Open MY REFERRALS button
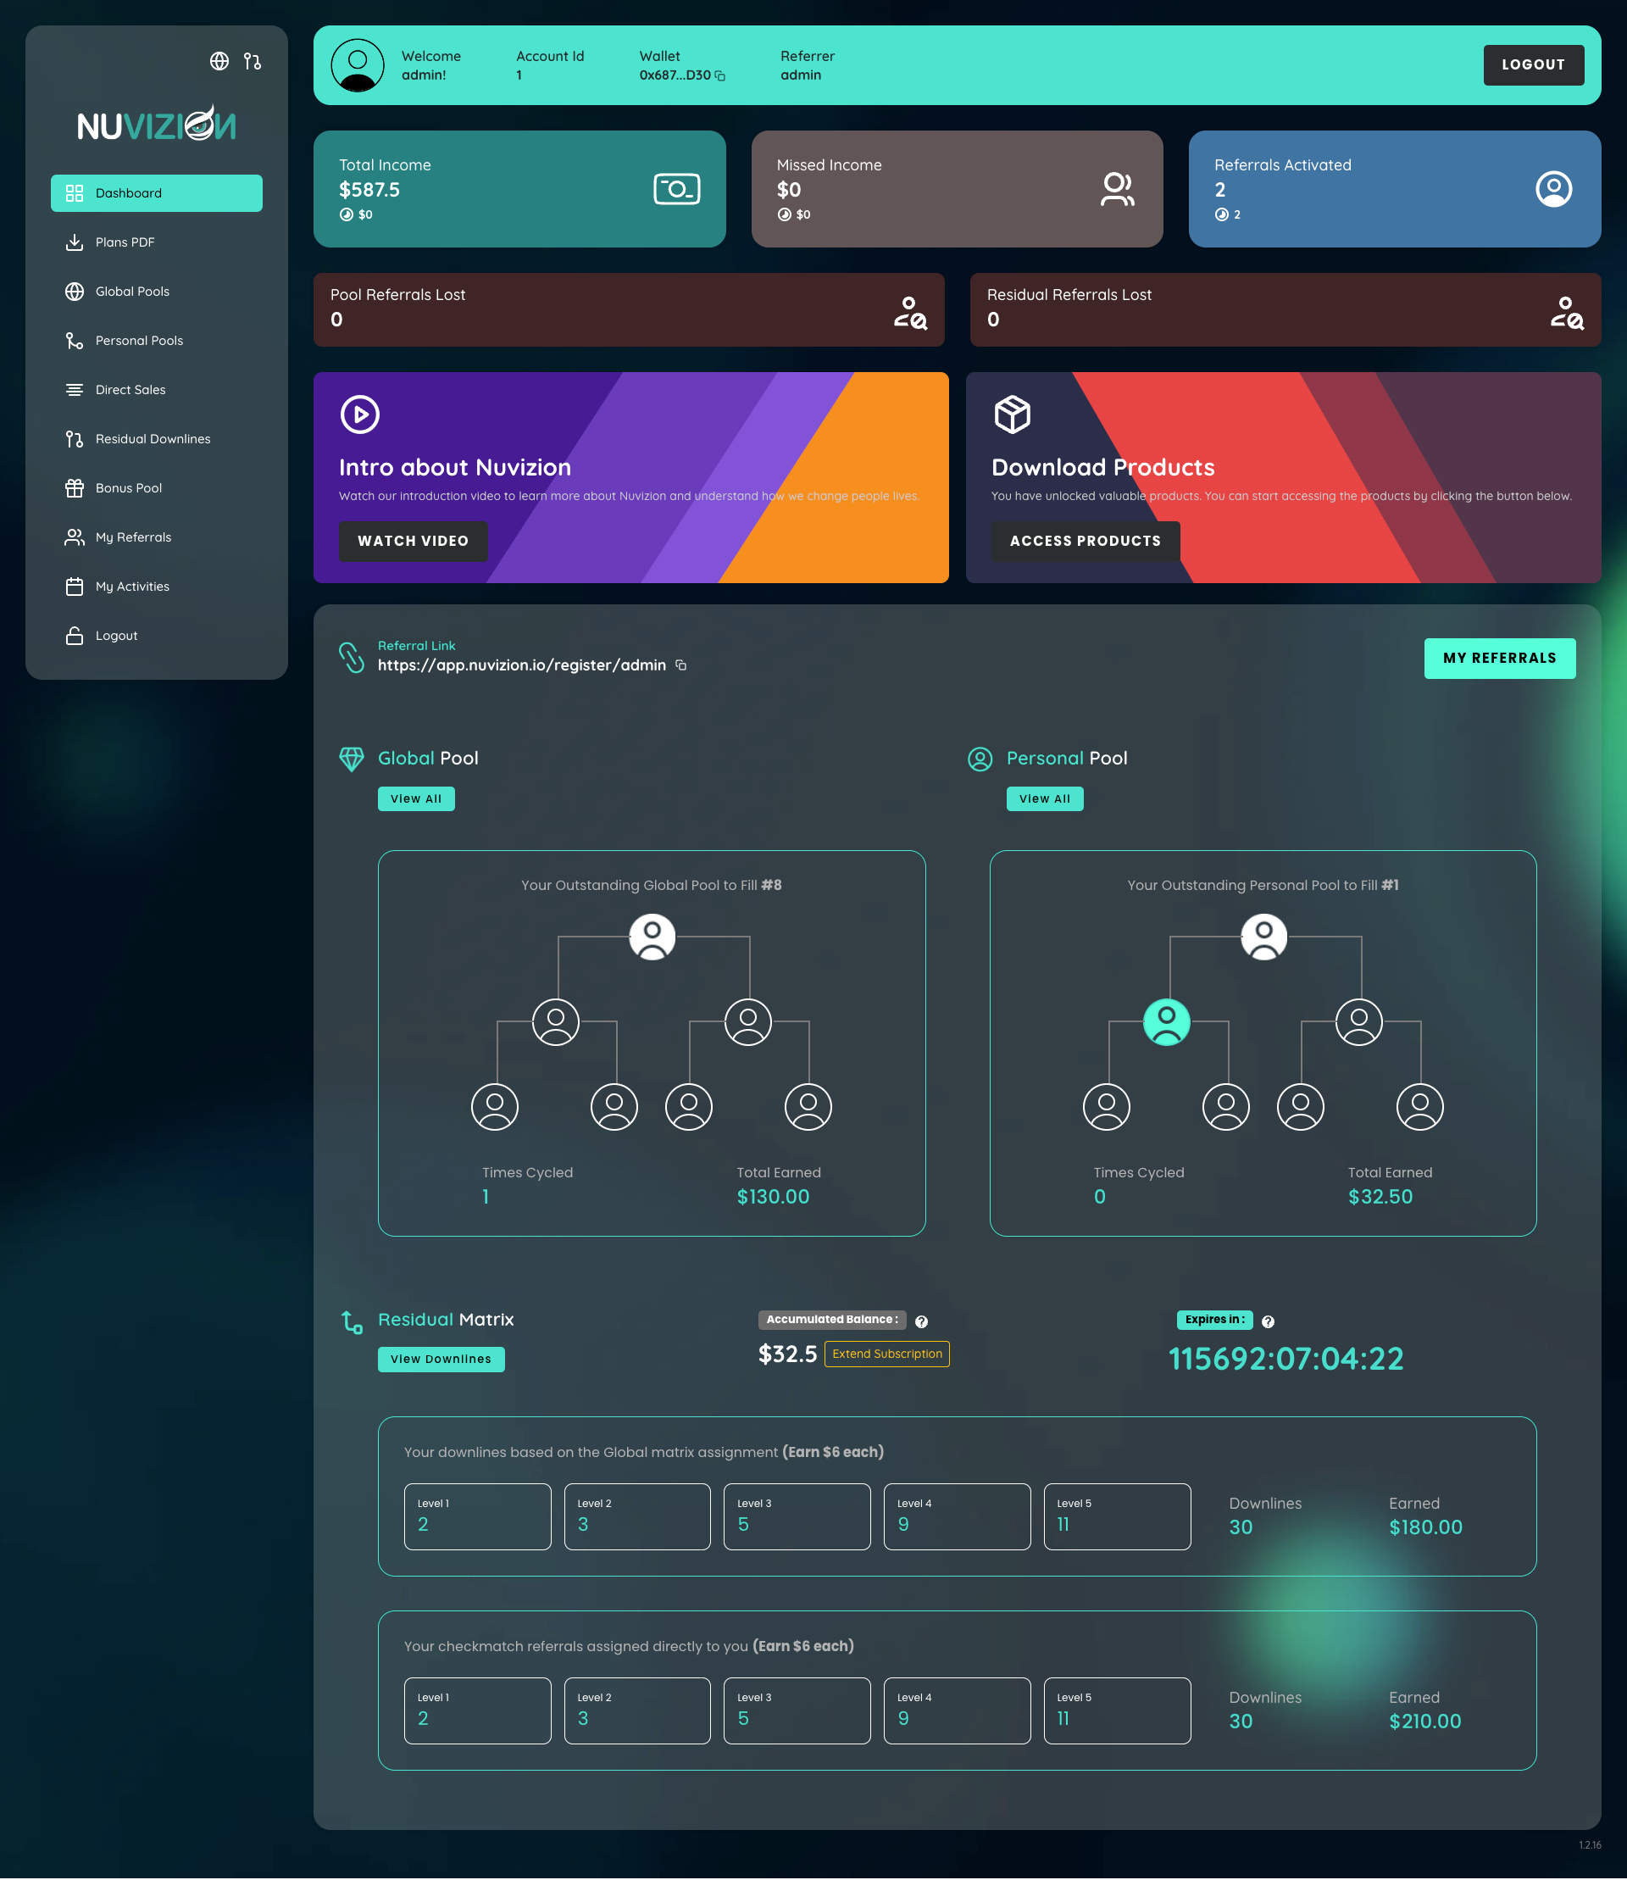 (x=1500, y=658)
